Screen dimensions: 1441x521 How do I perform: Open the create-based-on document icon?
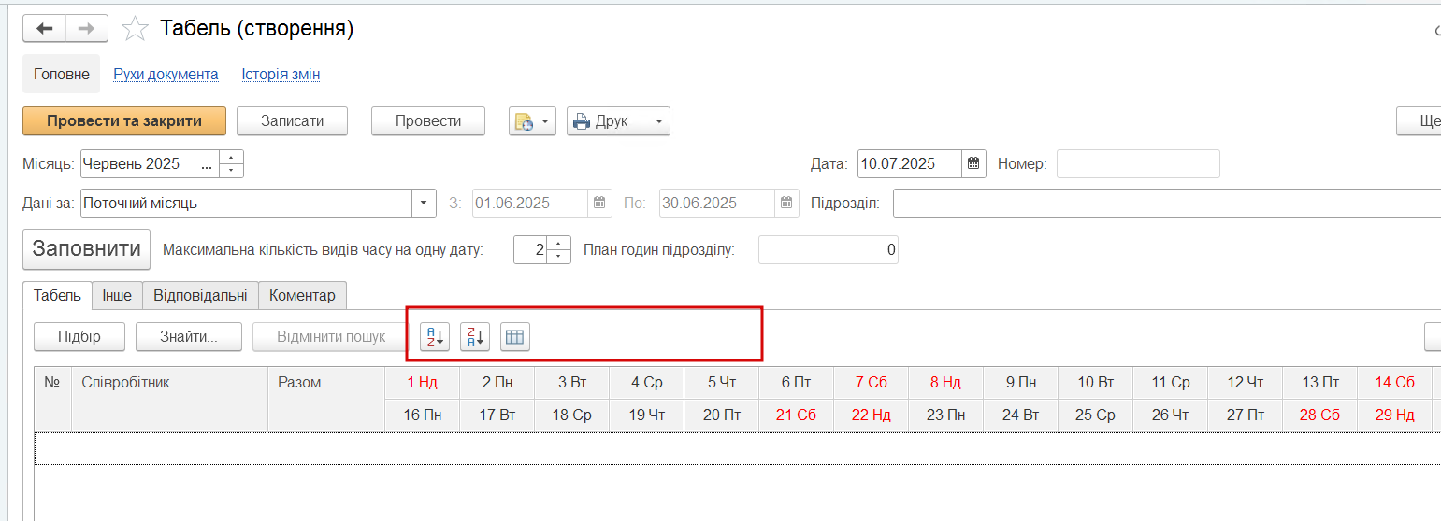tap(524, 121)
